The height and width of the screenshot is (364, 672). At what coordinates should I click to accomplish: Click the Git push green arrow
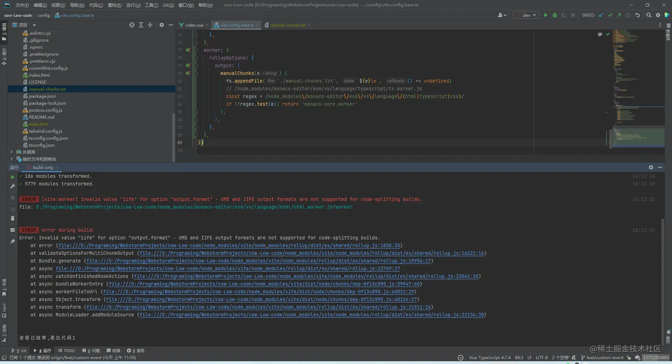619,15
